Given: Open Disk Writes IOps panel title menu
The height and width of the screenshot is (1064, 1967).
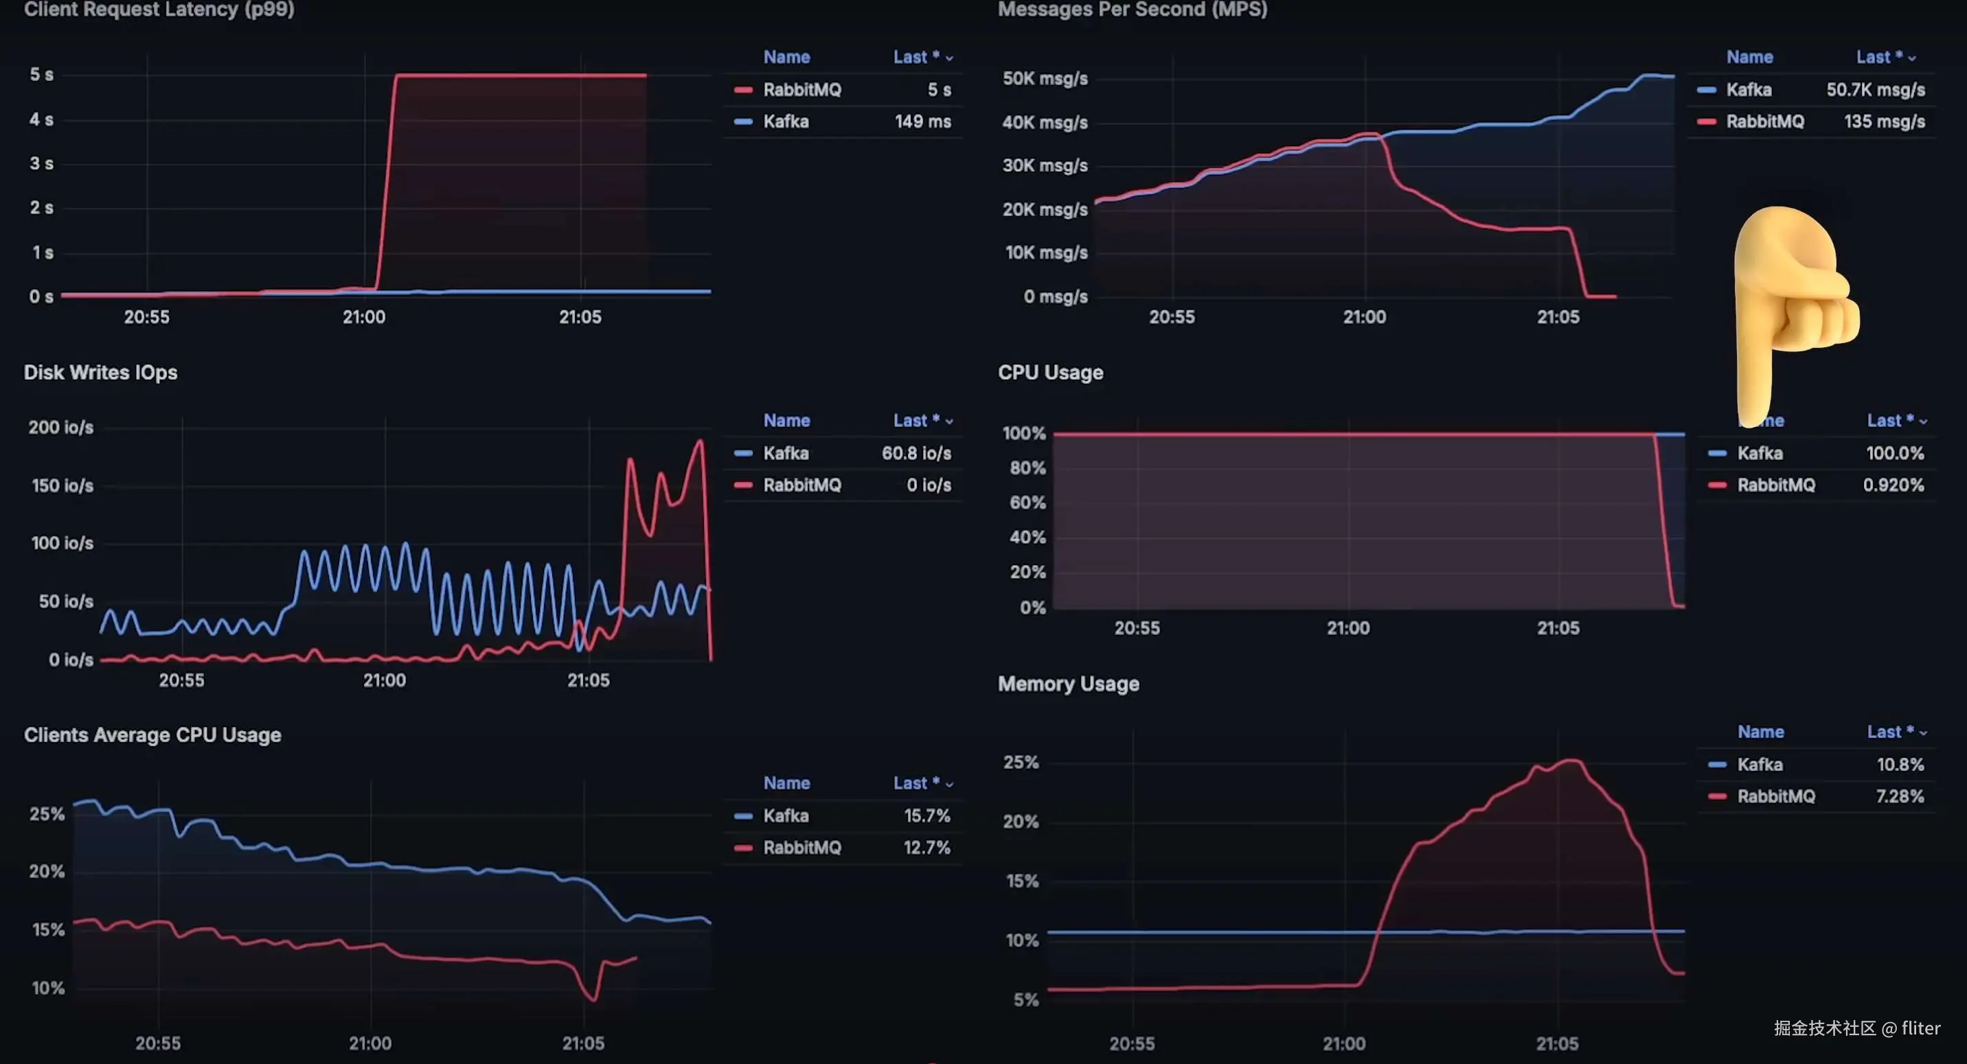Looking at the screenshot, I should (100, 373).
